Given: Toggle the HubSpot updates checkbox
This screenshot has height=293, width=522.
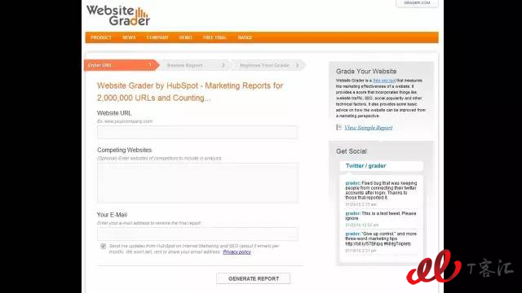Looking at the screenshot, I should (103, 246).
